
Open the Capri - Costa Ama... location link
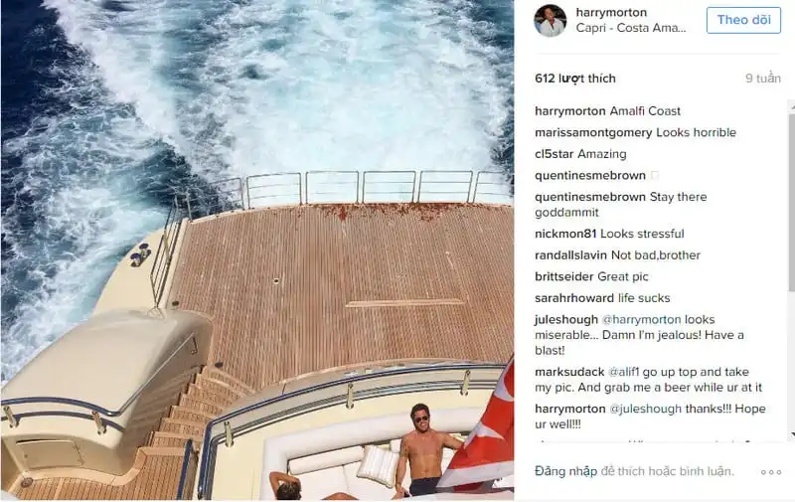pyautogui.click(x=631, y=28)
